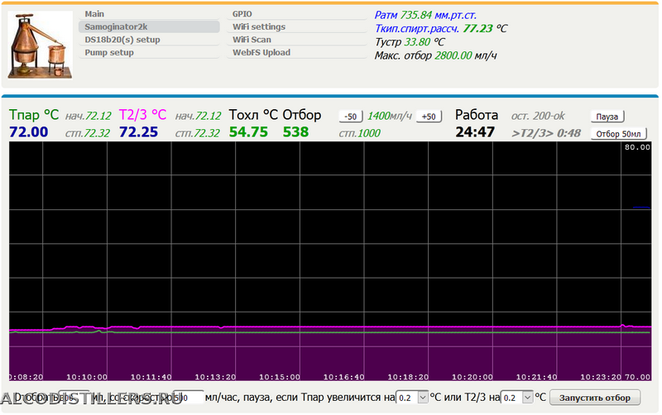This screenshot has height=415, width=662.
Task: Click the Тустр 33.80 °C reading
Action: point(410,42)
